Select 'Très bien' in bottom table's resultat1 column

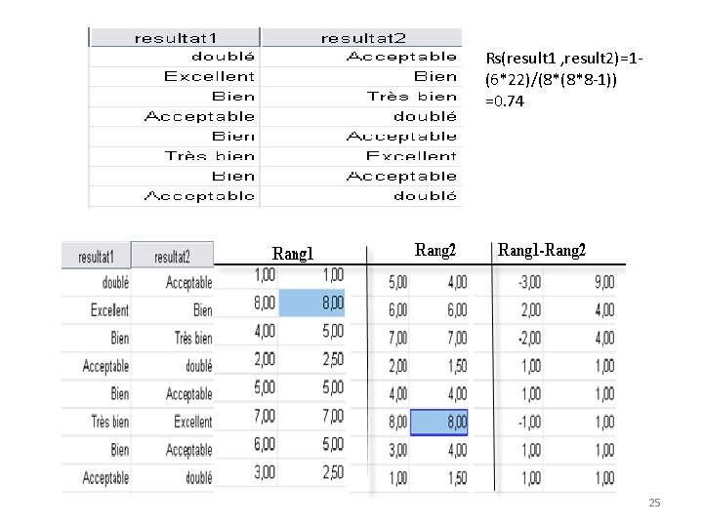point(109,422)
